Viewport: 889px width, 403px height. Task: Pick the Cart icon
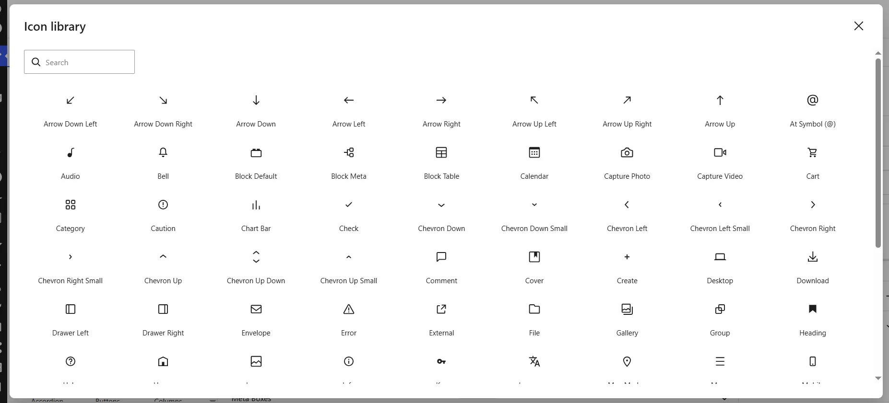point(813,152)
